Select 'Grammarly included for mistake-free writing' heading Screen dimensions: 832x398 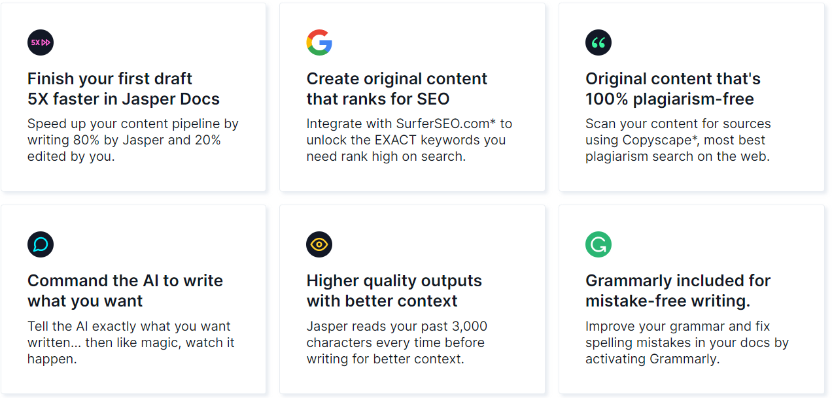click(x=678, y=291)
